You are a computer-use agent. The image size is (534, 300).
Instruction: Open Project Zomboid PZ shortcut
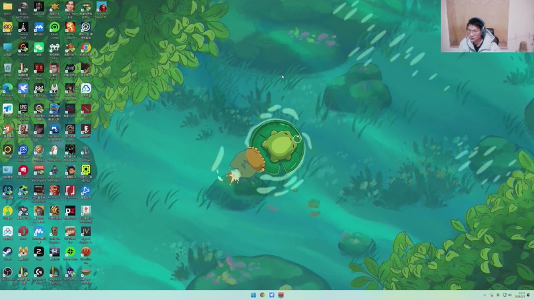[70, 211]
